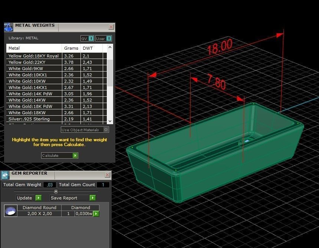The image size is (319, 248).
Task: Close the Metal Weights panel
Action: [x=111, y=27]
